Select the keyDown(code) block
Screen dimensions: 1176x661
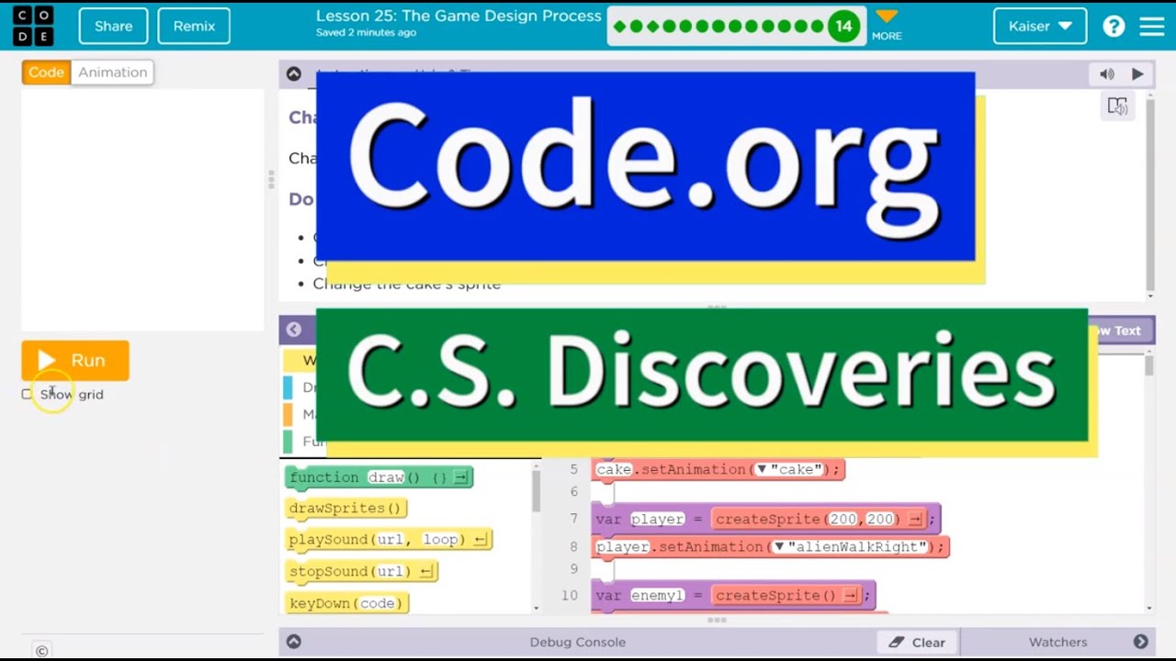[x=346, y=603]
